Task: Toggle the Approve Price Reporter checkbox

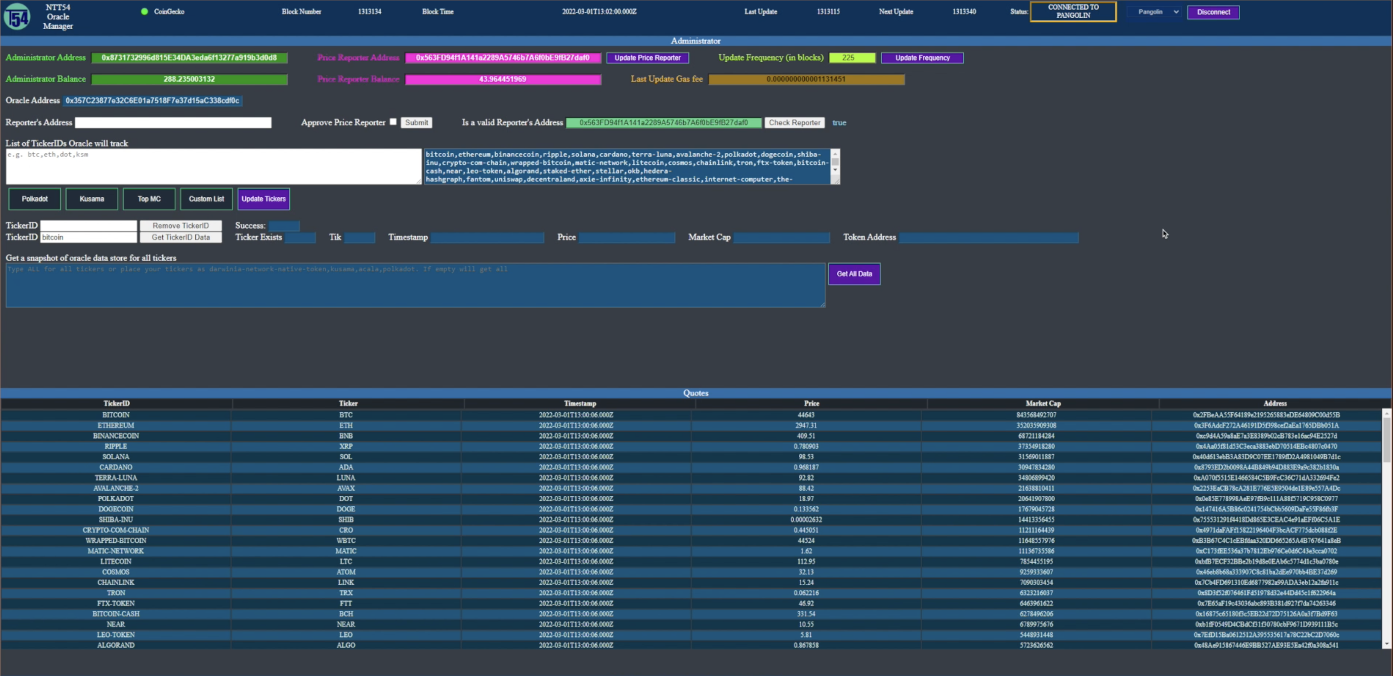Action: click(x=393, y=122)
